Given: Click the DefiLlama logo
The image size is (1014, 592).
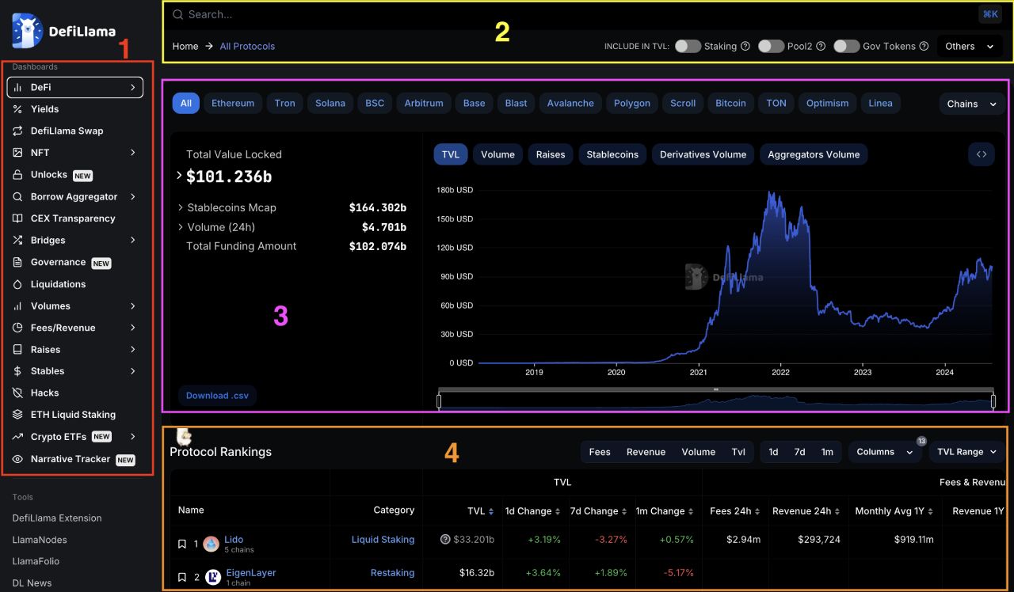Looking at the screenshot, I should [63, 31].
